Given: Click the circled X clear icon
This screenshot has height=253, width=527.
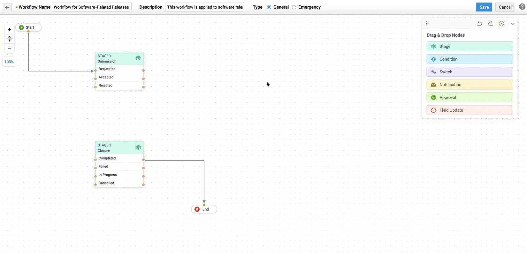Looking at the screenshot, I should coord(501,24).
